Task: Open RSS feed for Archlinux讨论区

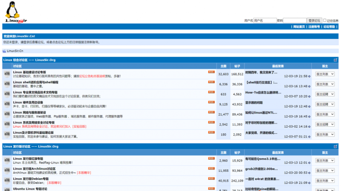Action: pyautogui.click(x=211, y=168)
